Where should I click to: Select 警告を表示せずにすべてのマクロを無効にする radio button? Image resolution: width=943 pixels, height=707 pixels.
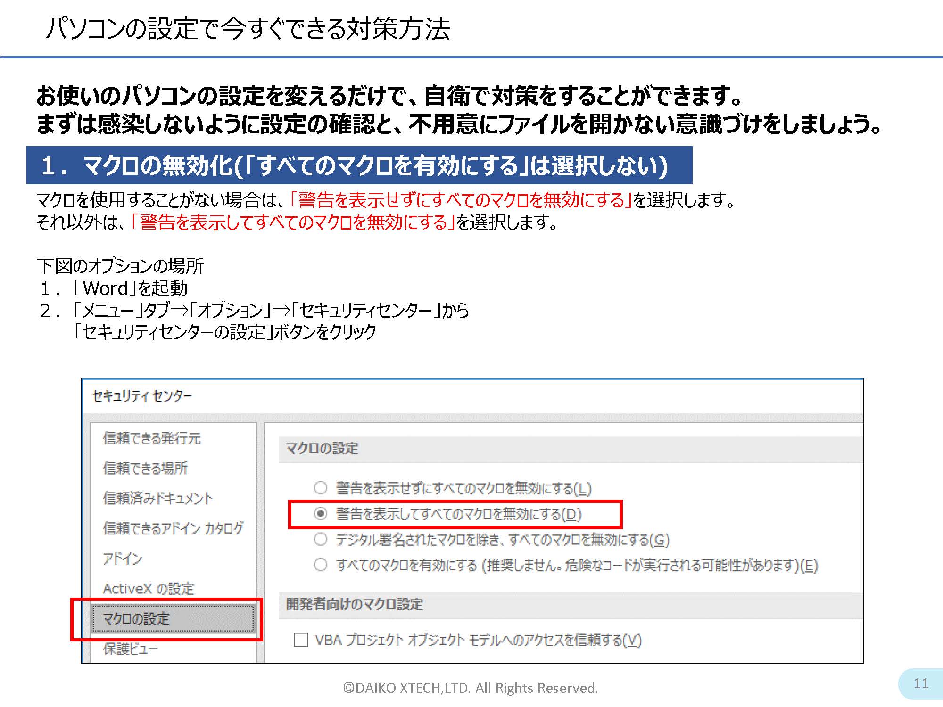pyautogui.click(x=321, y=488)
